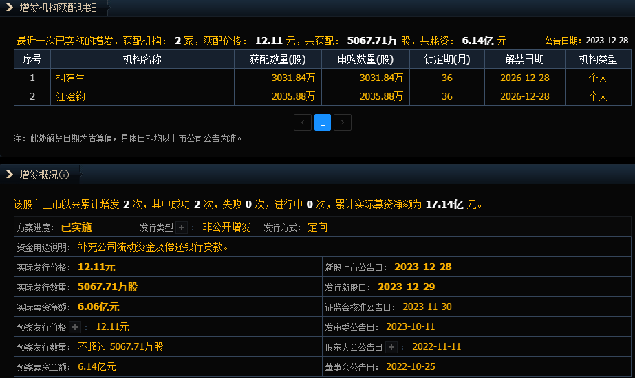Click the 机构名称 column header
Image resolution: width=635 pixels, height=378 pixels.
(x=142, y=59)
